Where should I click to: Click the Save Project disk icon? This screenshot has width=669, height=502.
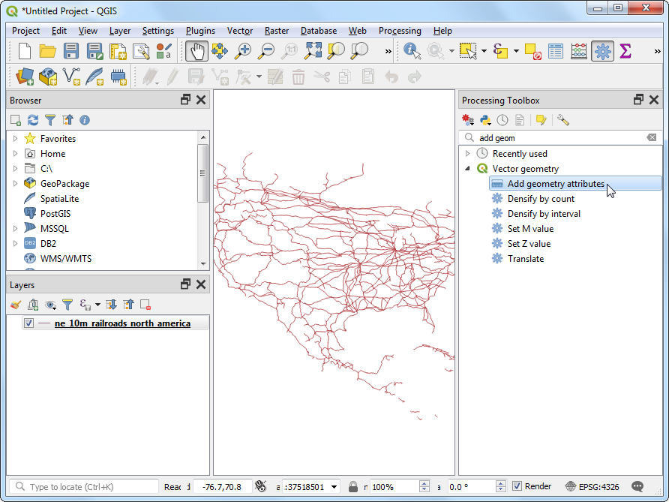click(x=71, y=51)
